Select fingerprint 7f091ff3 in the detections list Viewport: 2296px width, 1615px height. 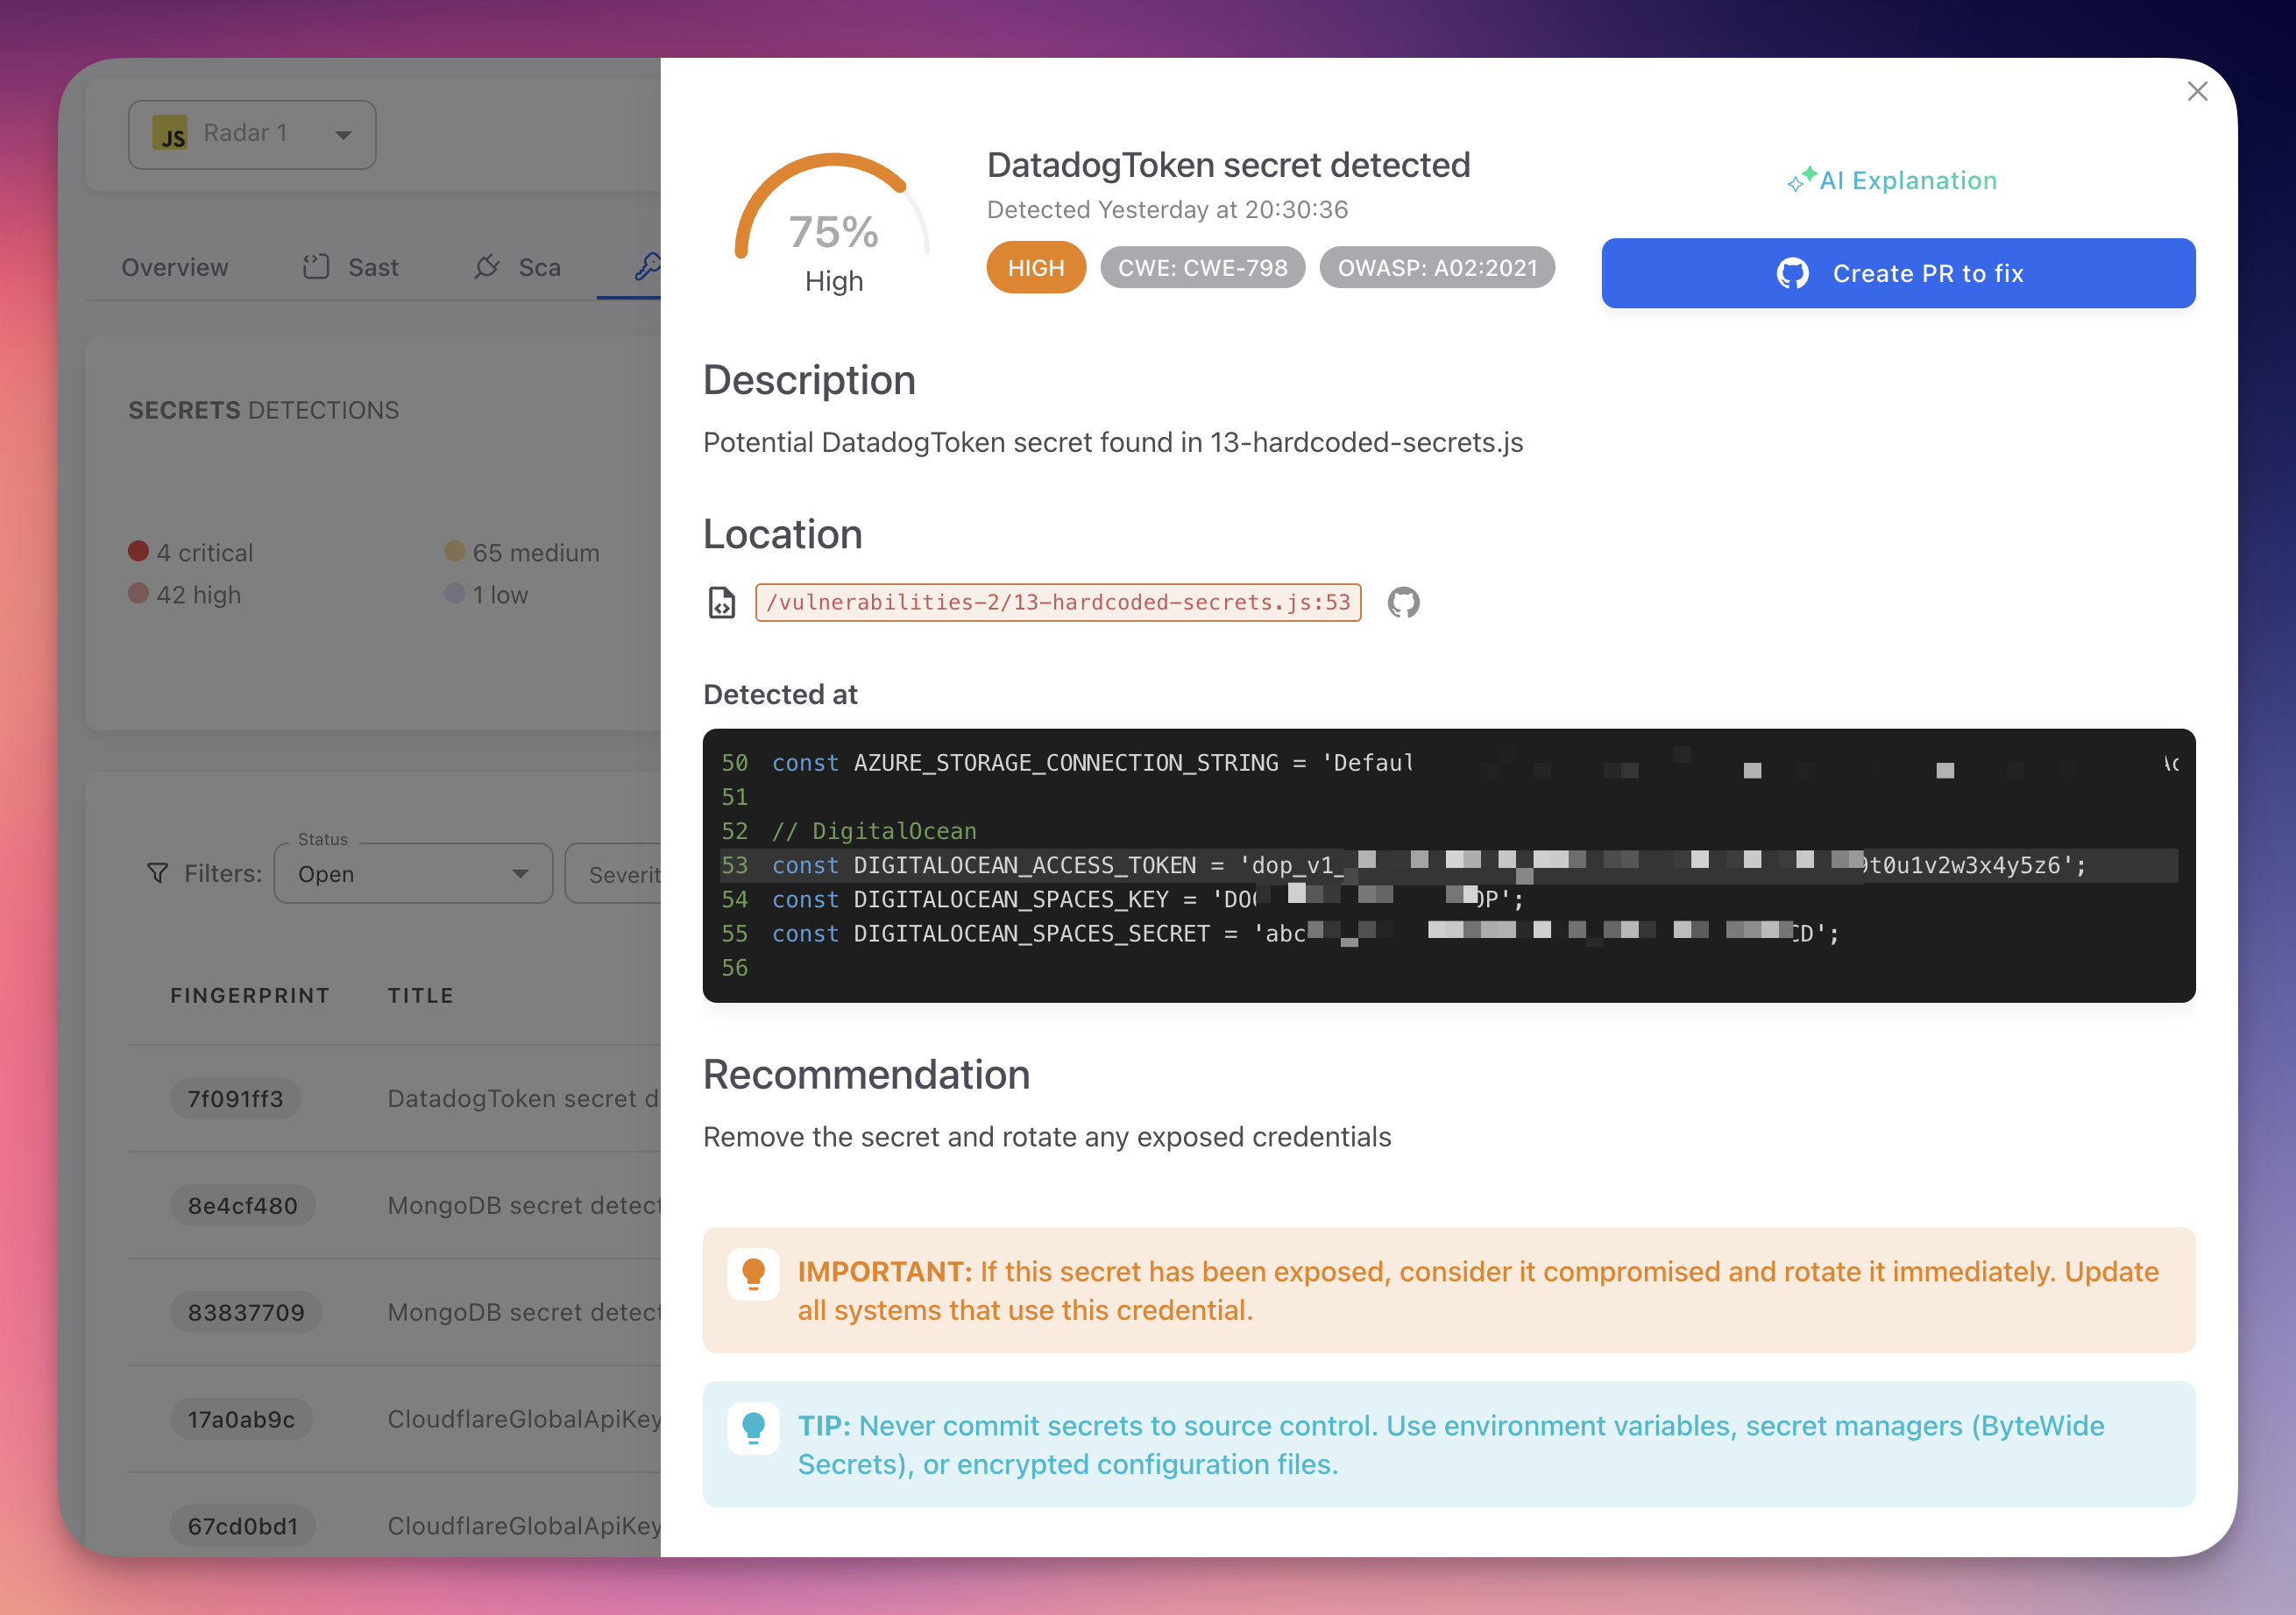point(236,1097)
